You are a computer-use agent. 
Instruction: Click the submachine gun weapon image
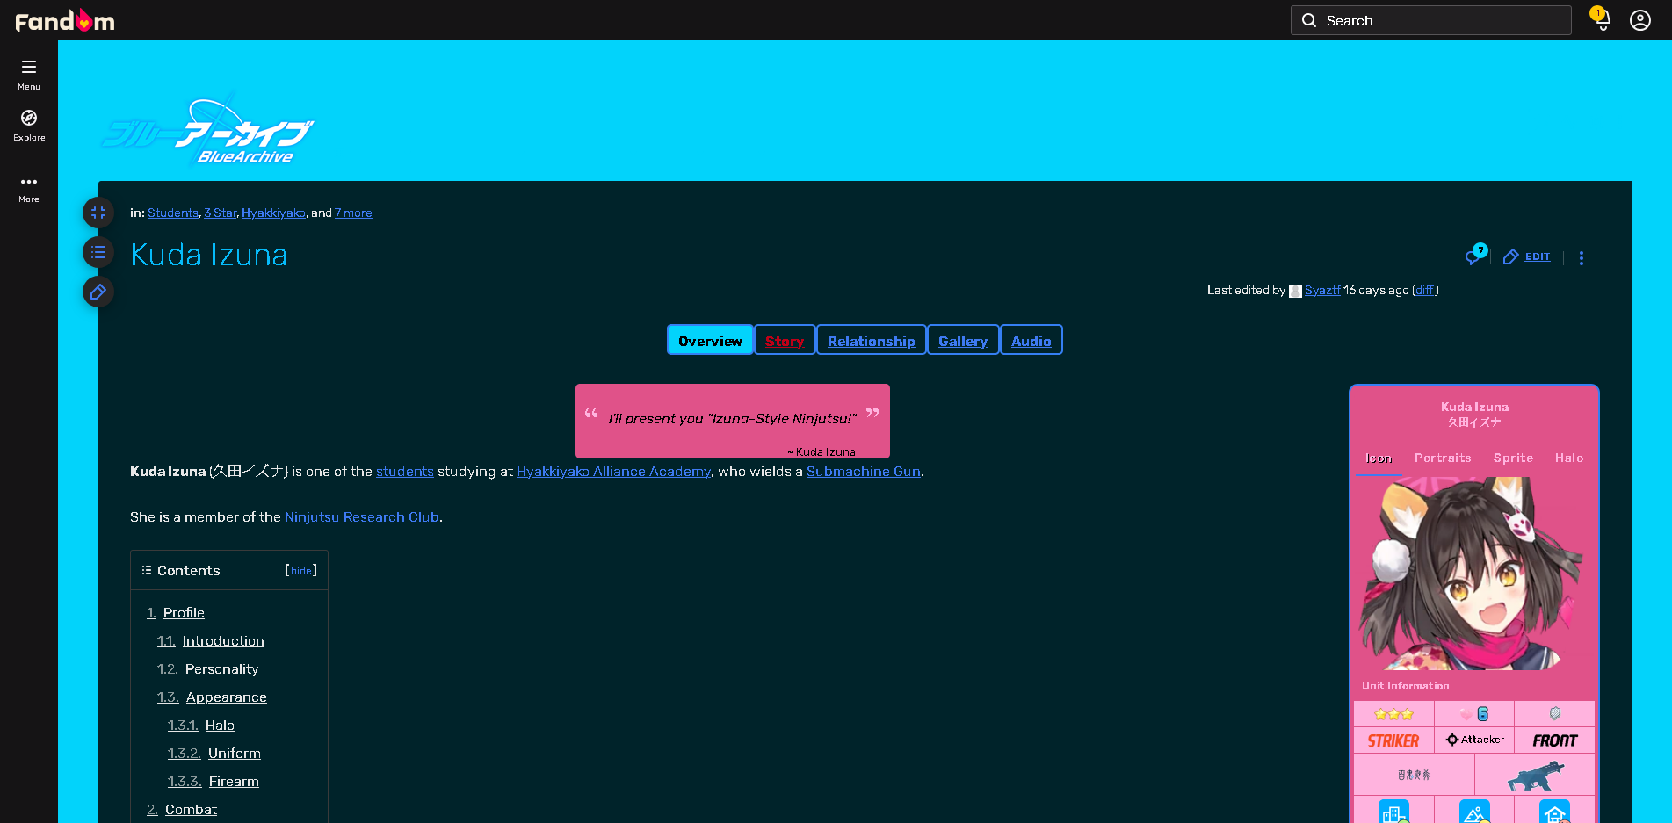[x=1536, y=776]
